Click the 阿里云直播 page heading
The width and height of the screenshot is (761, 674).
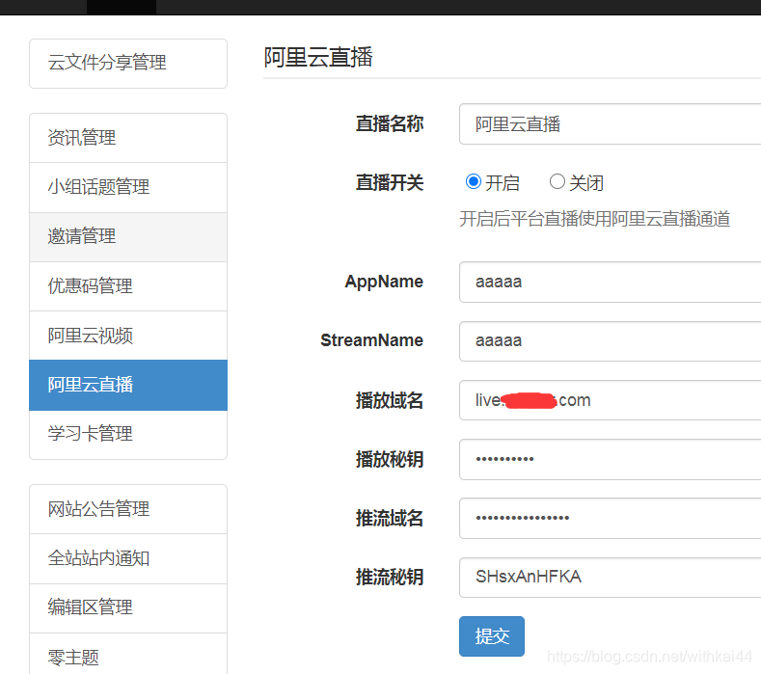318,57
